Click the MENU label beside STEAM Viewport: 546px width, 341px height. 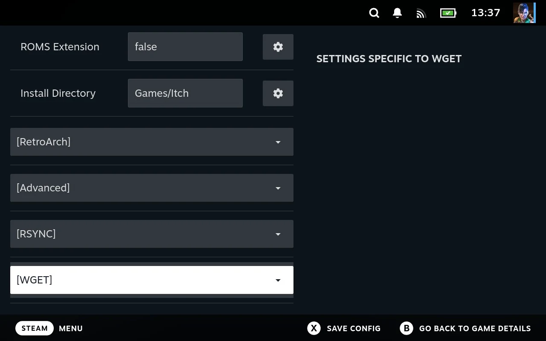tap(71, 329)
